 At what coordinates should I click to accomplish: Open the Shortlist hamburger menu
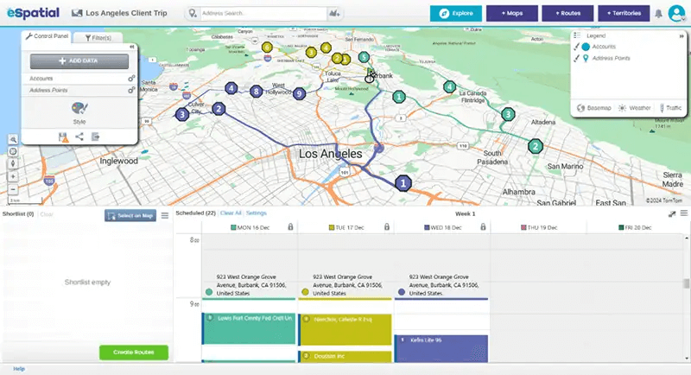(165, 215)
